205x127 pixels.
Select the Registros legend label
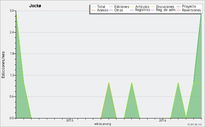(142, 10)
